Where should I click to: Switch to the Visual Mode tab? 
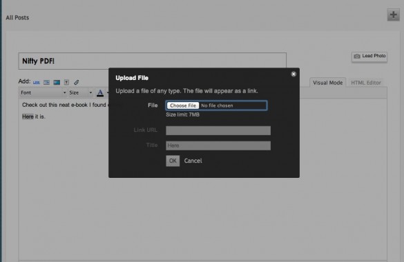pos(328,83)
